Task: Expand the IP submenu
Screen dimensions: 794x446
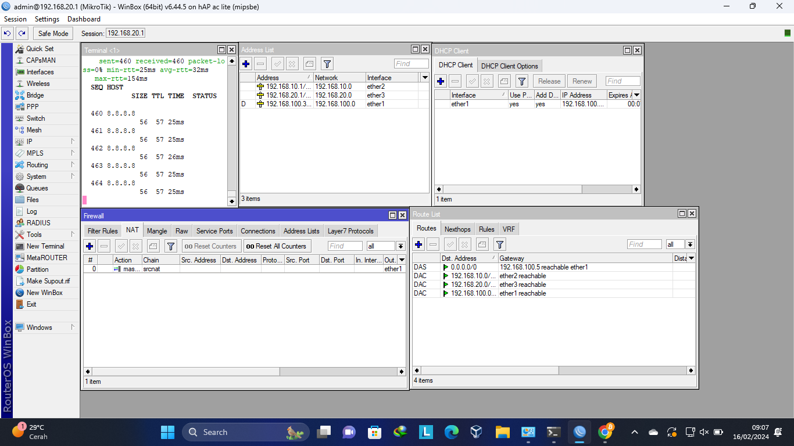Action: (46, 142)
